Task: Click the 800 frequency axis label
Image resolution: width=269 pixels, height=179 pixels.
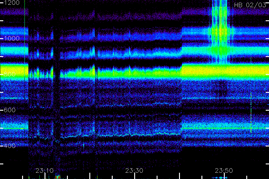Action: click(x=10, y=74)
